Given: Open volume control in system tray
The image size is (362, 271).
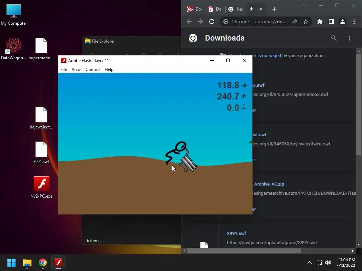Looking at the screenshot, I should click(x=328, y=263).
